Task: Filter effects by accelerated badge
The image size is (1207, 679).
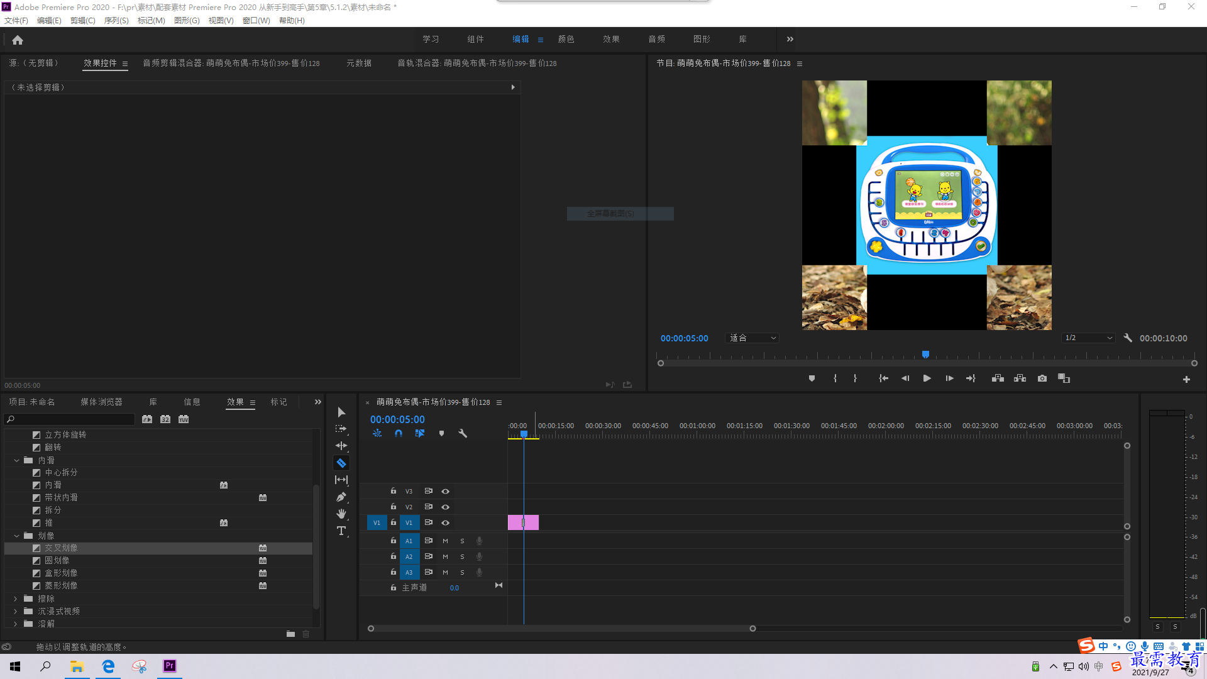Action: point(147,419)
